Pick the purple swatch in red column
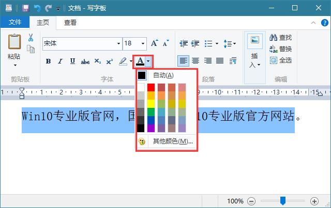The height and width of the screenshot is (208, 331). point(151,128)
